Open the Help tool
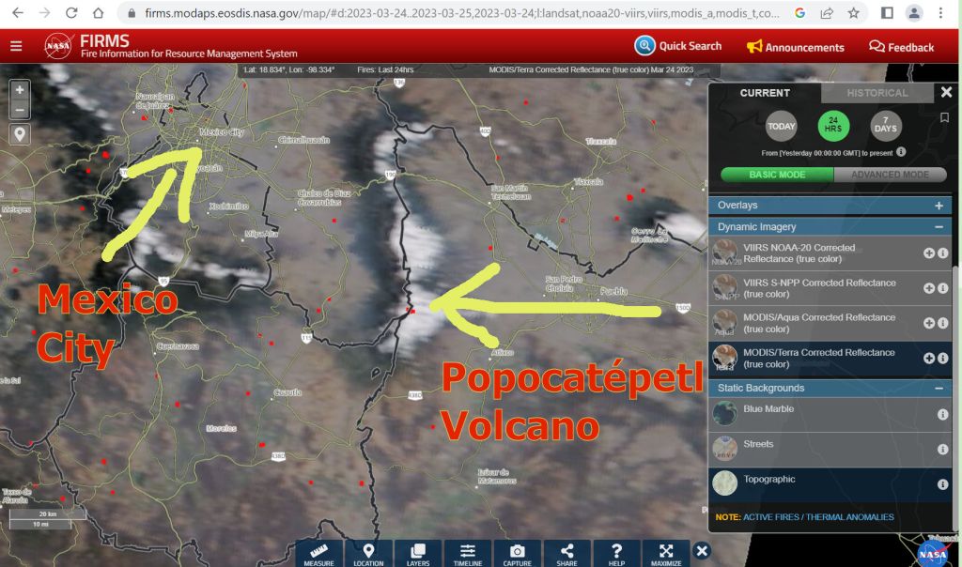 tap(616, 553)
